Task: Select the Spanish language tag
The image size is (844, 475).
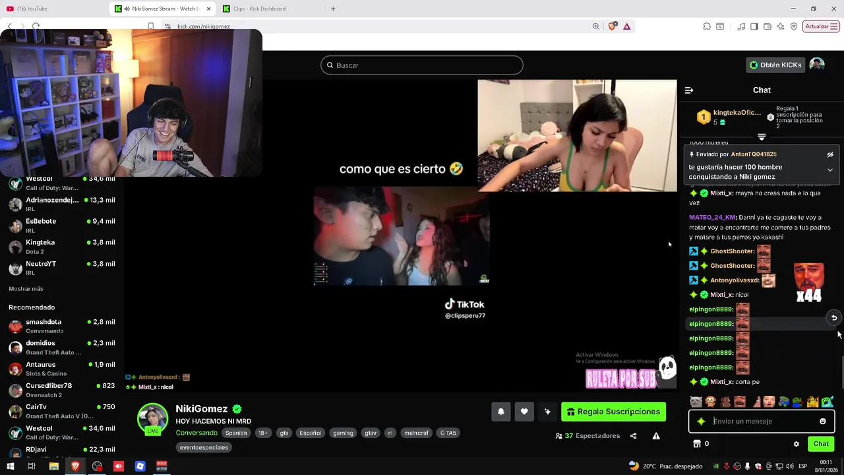Action: pyautogui.click(x=235, y=433)
